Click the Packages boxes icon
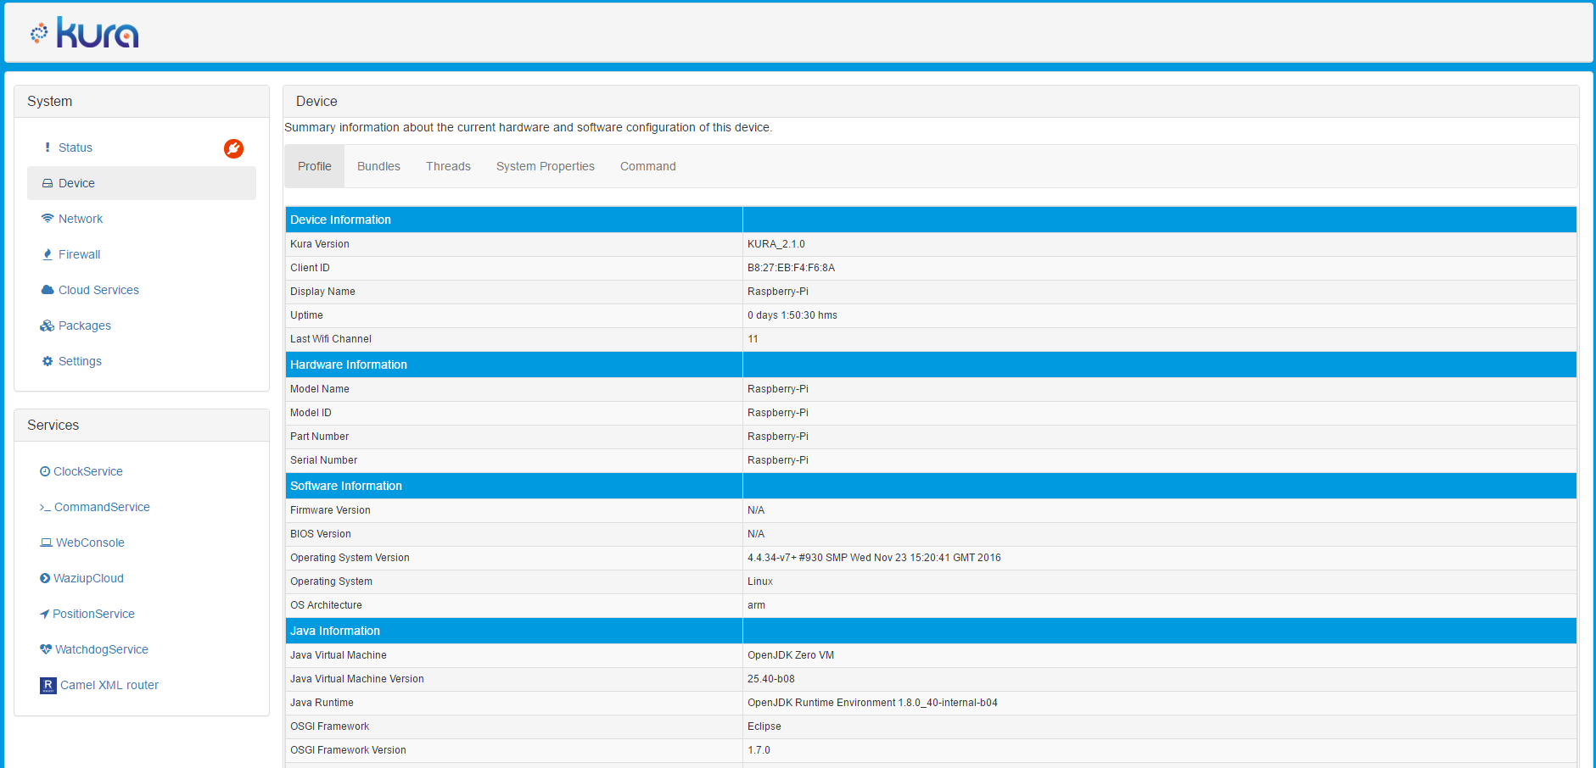 pos(48,326)
